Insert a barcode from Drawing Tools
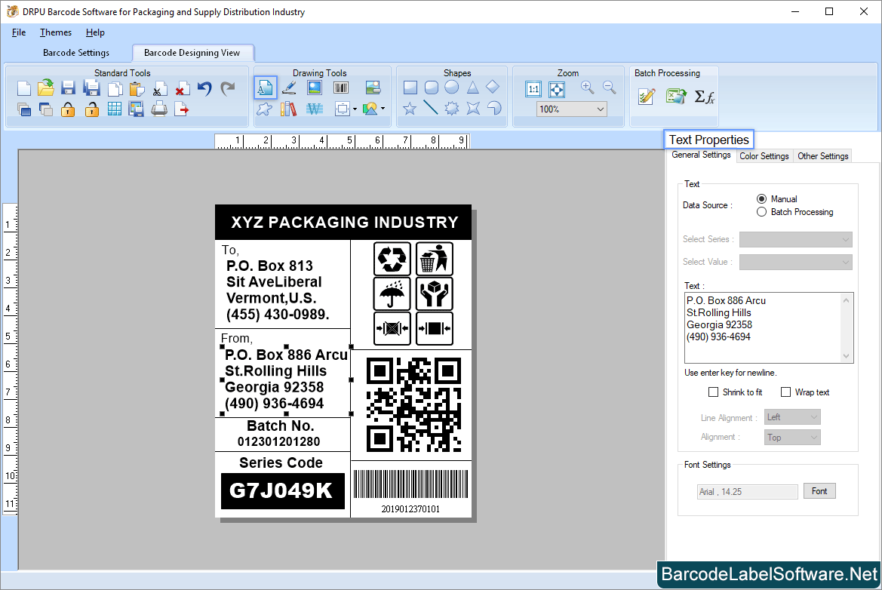The height and width of the screenshot is (590, 882). tap(341, 88)
